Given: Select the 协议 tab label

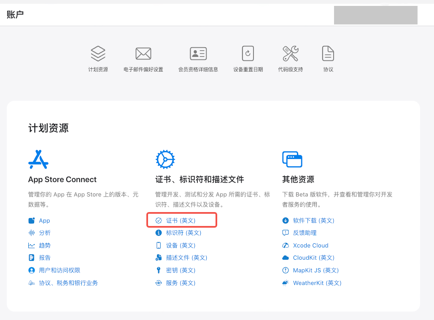Looking at the screenshot, I should coord(328,70).
